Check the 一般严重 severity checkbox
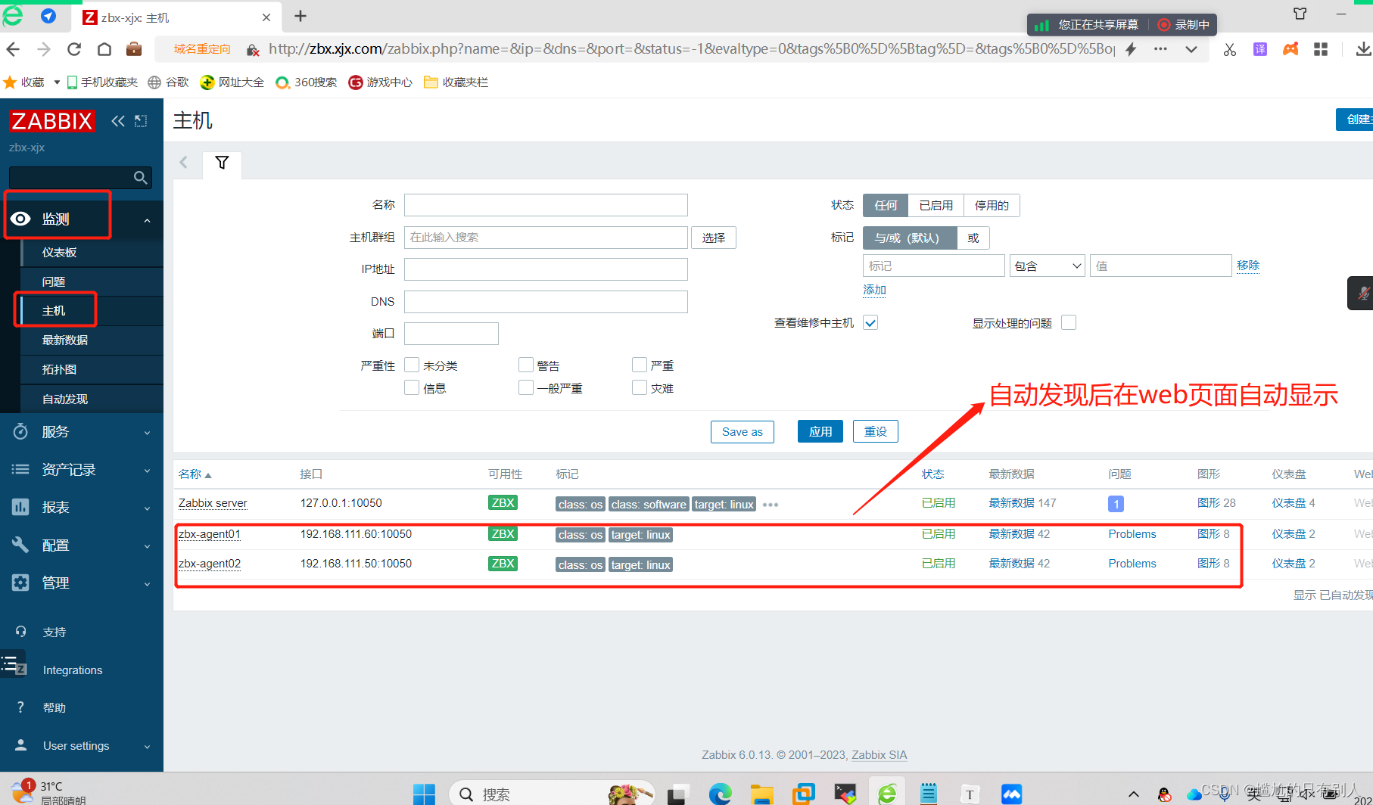This screenshot has height=805, width=1373. point(526,388)
